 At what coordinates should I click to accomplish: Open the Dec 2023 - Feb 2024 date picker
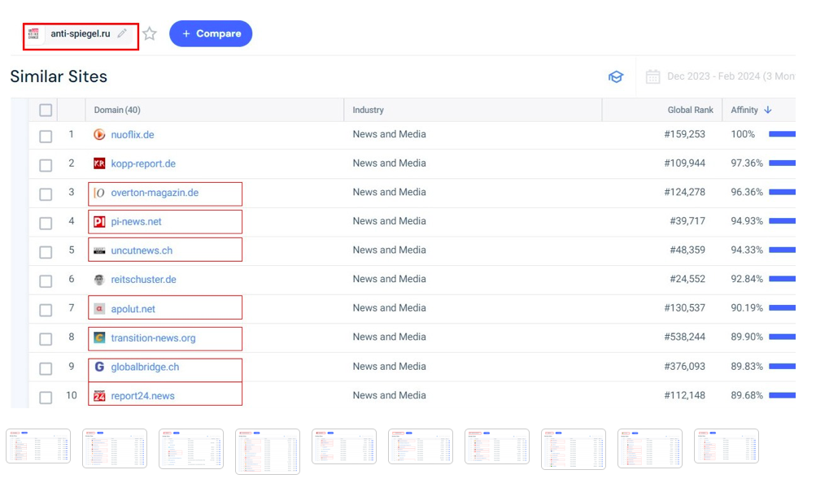[x=731, y=76]
